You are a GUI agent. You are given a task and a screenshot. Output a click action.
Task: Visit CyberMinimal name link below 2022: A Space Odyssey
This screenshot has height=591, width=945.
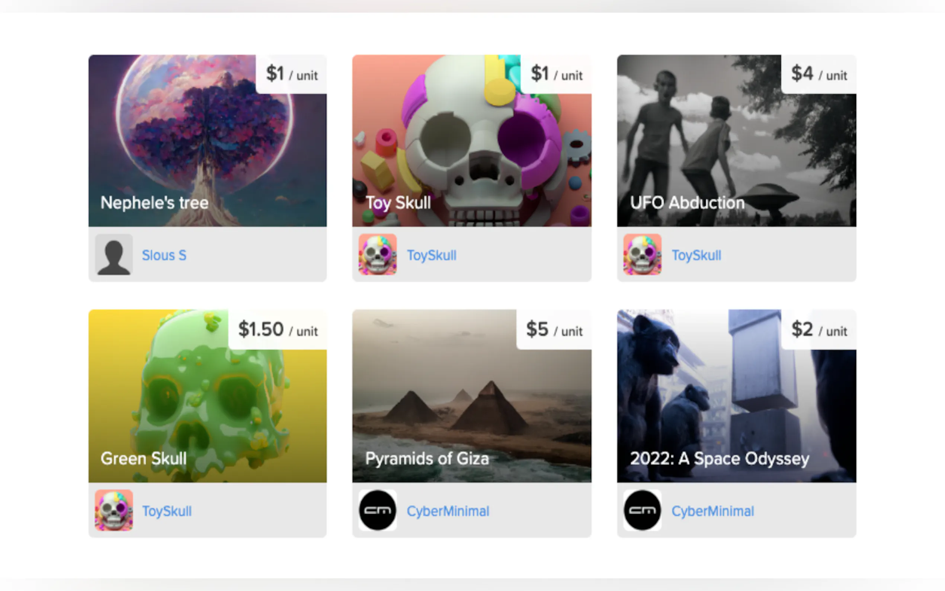[712, 511]
